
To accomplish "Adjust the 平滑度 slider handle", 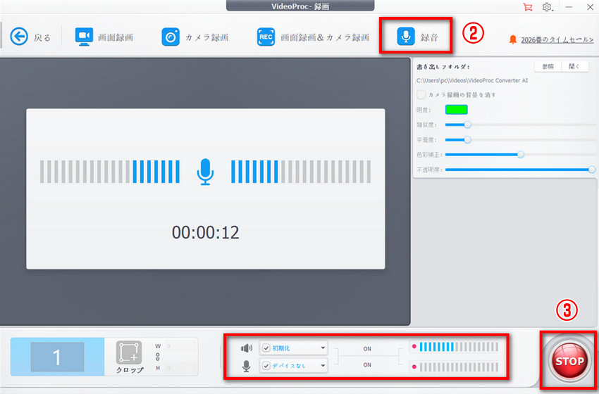I will coord(467,140).
